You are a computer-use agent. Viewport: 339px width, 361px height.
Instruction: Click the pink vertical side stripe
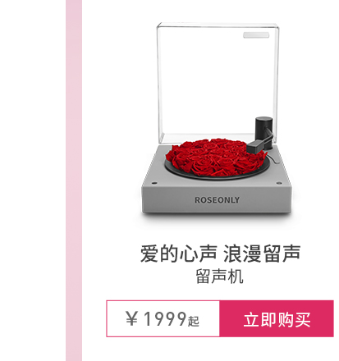click(x=74, y=180)
